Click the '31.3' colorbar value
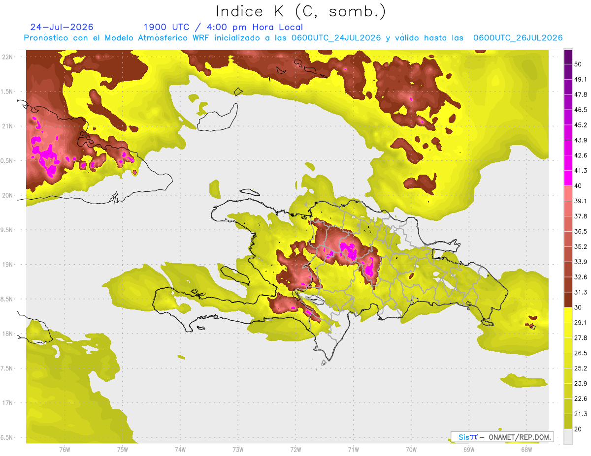Screen dimensions: 591x456 coord(580,292)
